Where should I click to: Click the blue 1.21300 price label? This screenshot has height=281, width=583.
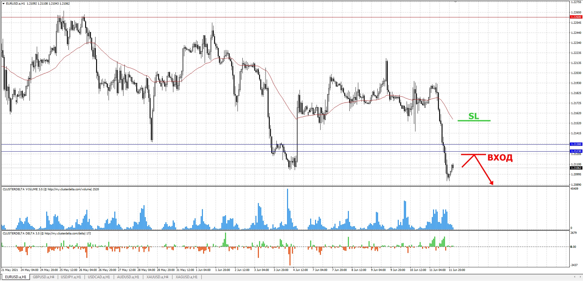coord(576,144)
